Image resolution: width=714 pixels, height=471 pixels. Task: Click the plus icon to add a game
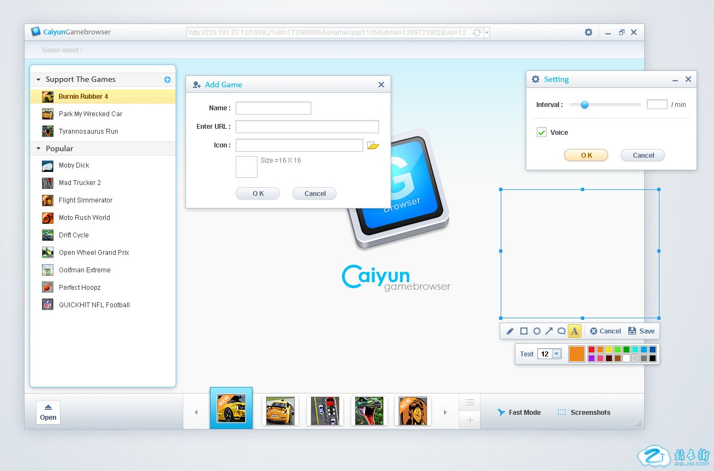click(x=167, y=80)
